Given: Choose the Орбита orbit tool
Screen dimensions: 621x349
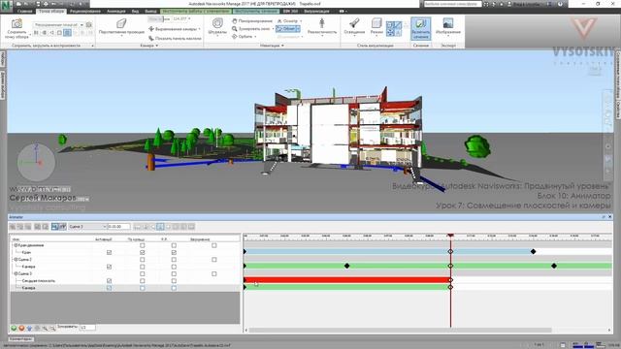Looking at the screenshot, I should coord(244,37).
